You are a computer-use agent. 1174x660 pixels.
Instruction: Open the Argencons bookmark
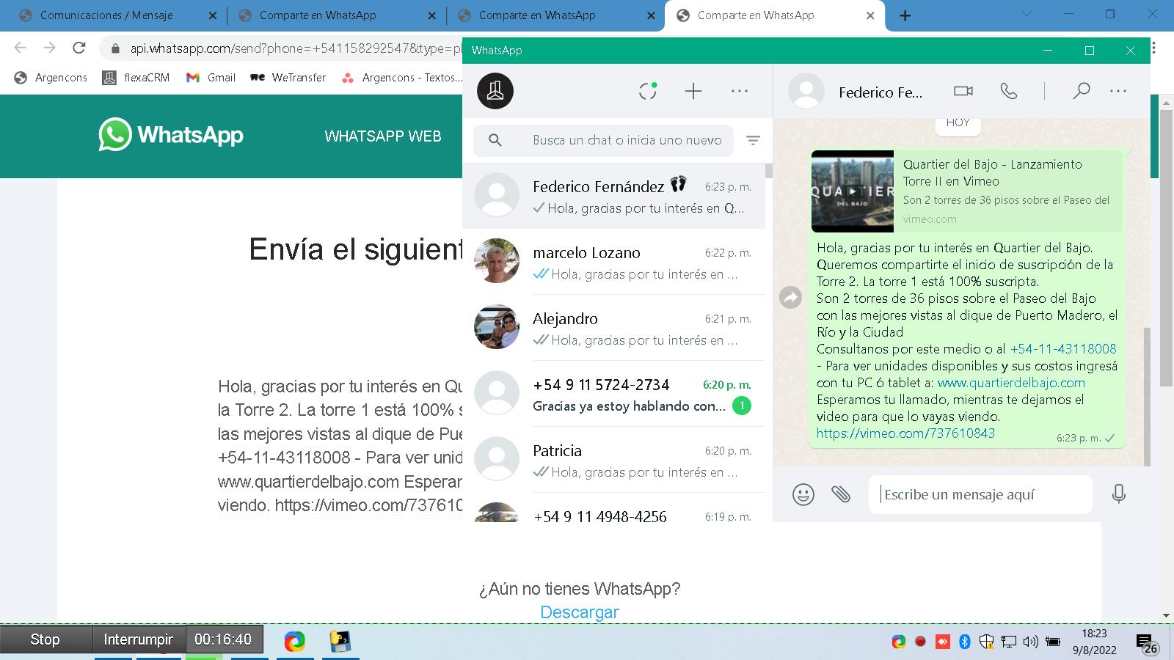[x=51, y=77]
